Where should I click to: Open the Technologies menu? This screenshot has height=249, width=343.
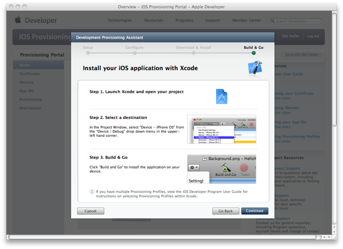point(120,20)
